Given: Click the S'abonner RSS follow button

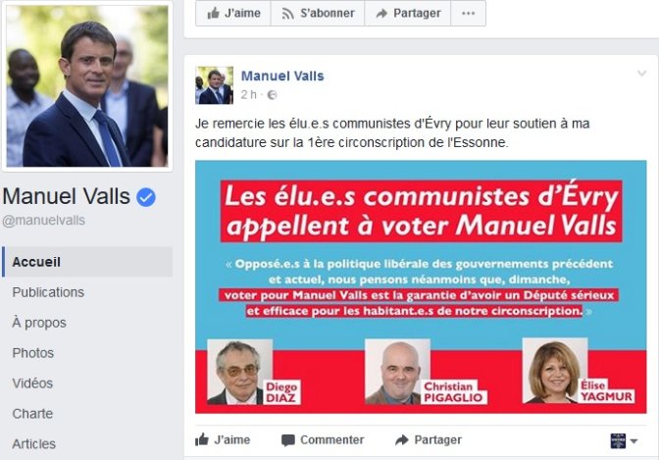Looking at the screenshot, I should point(318,13).
